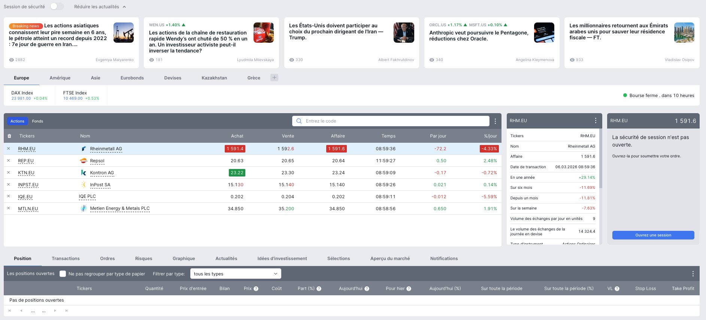Select the Actions filter button
This screenshot has width=706, height=320.
(17, 121)
